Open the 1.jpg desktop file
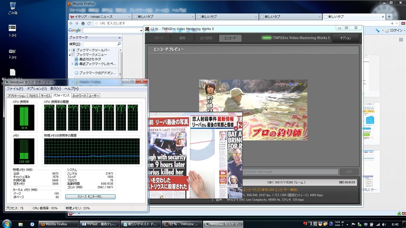This screenshot has width=406, height=228. 12,28
